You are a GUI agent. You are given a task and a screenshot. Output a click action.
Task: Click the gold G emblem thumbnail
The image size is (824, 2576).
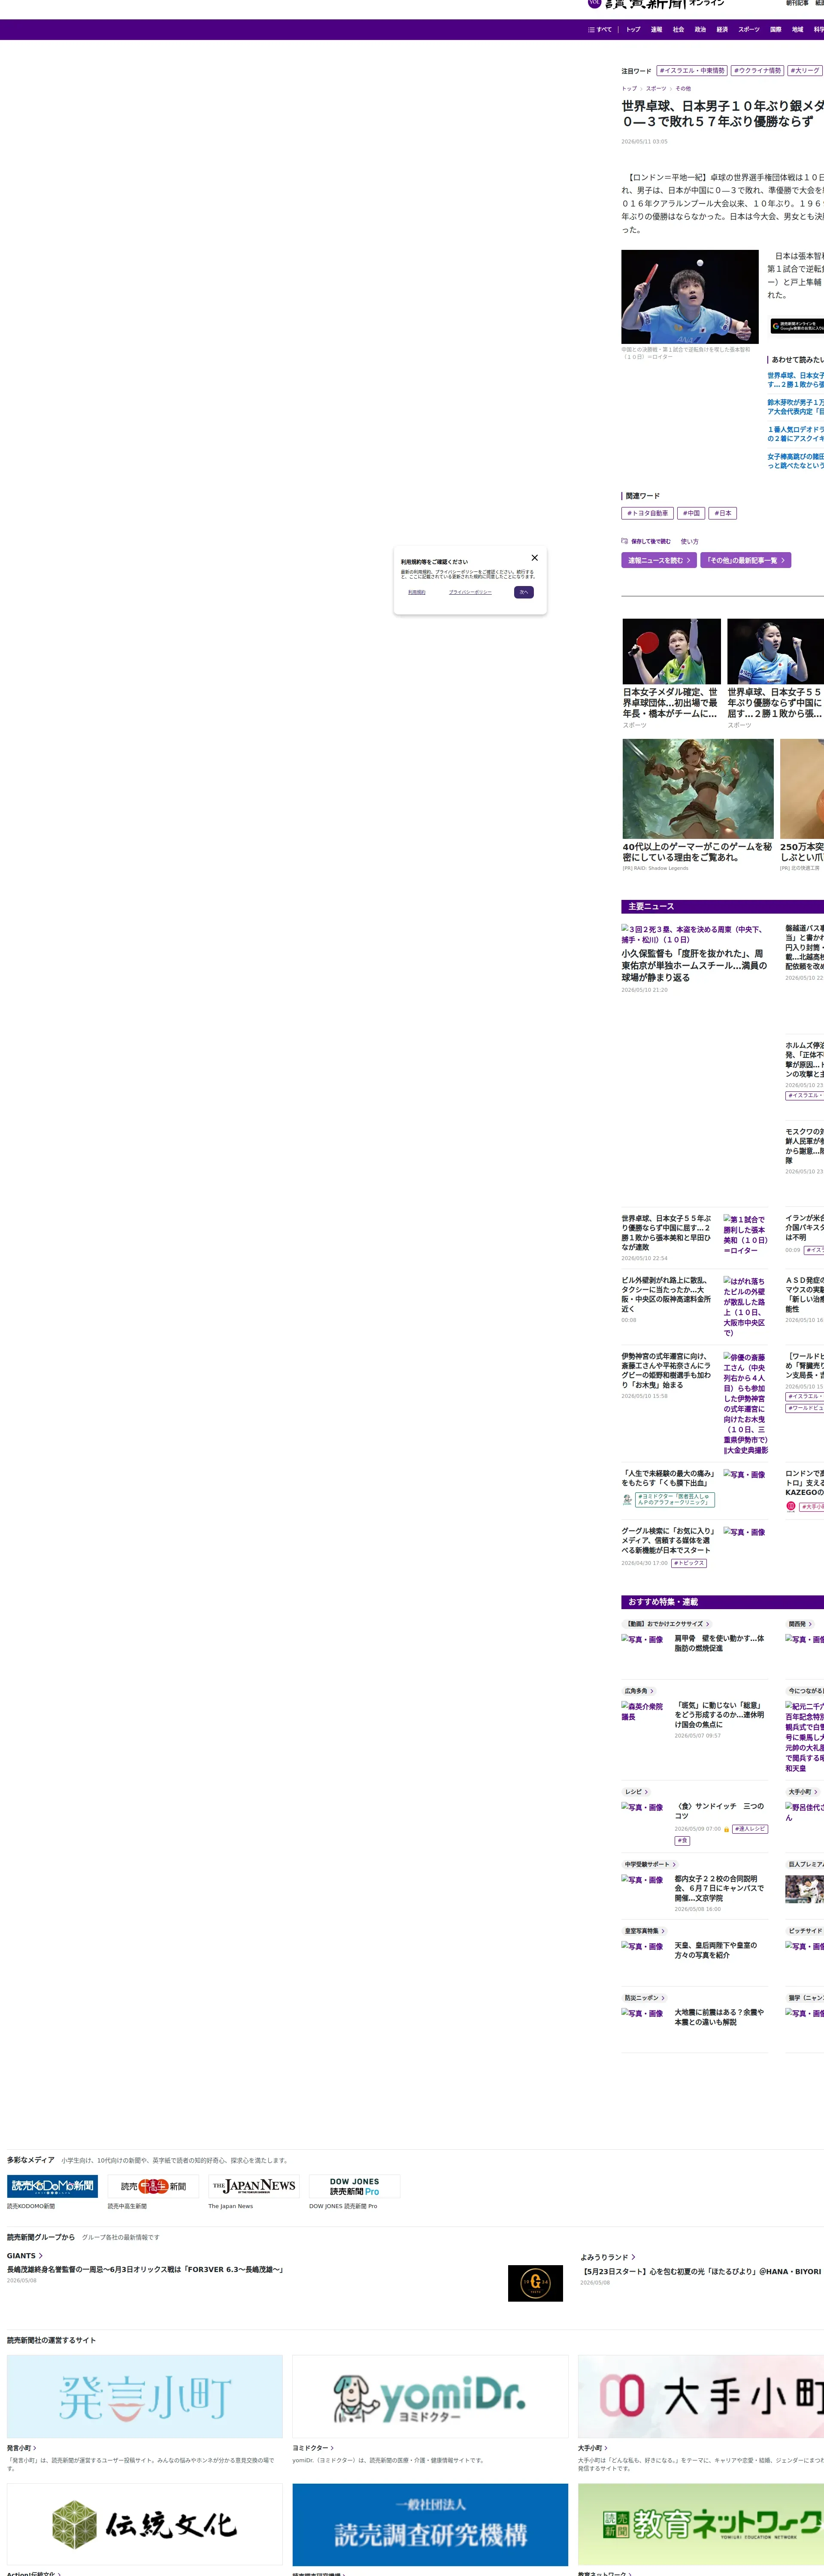(535, 2283)
